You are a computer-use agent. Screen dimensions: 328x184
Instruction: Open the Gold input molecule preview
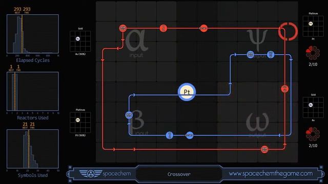pyautogui.click(x=80, y=41)
